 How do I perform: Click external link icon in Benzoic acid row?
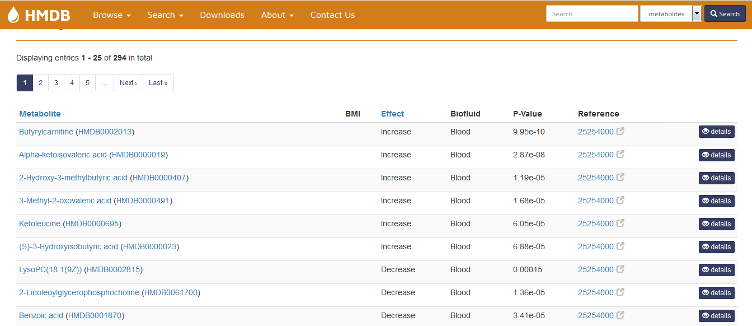[x=620, y=315]
